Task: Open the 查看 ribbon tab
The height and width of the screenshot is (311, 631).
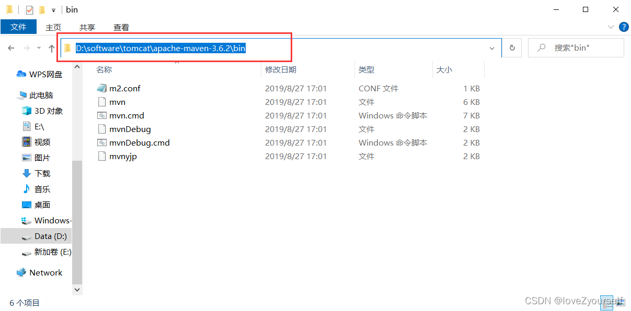Action: pos(121,27)
